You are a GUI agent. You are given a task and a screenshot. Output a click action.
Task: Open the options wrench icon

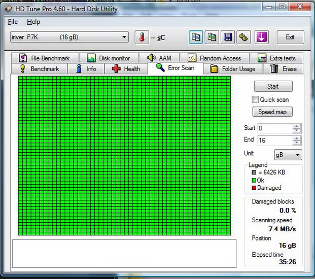coord(244,37)
